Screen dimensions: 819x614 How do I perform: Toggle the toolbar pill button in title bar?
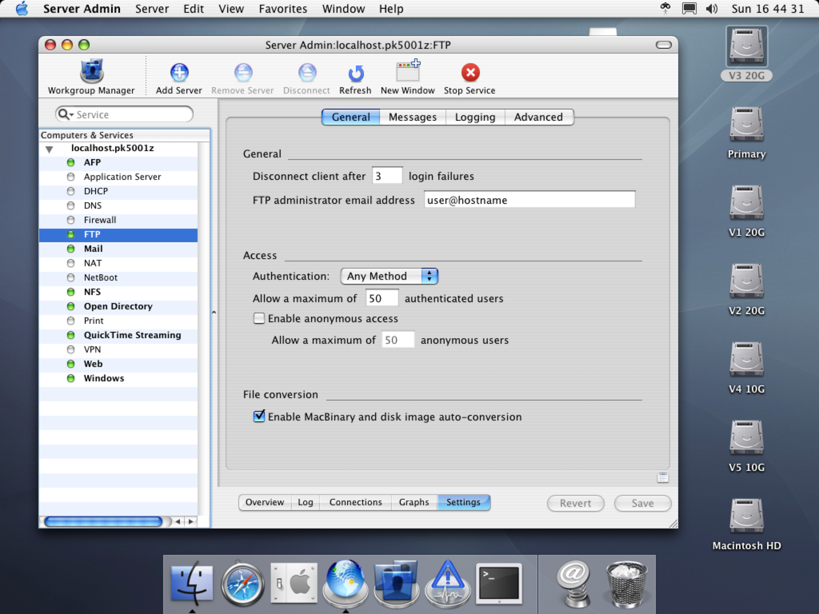(x=663, y=45)
